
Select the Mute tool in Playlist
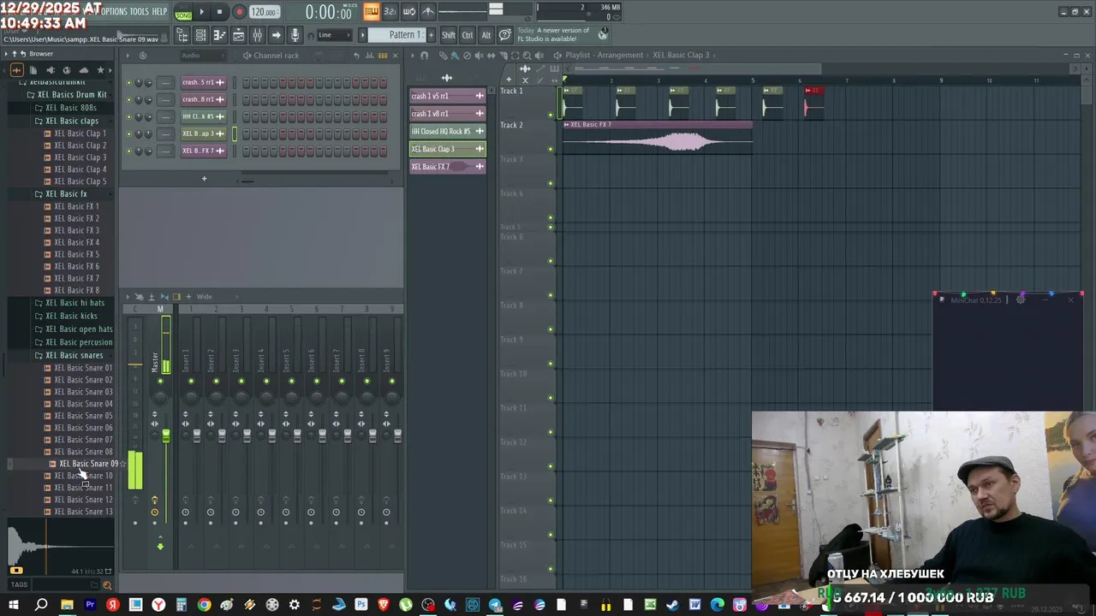click(479, 56)
